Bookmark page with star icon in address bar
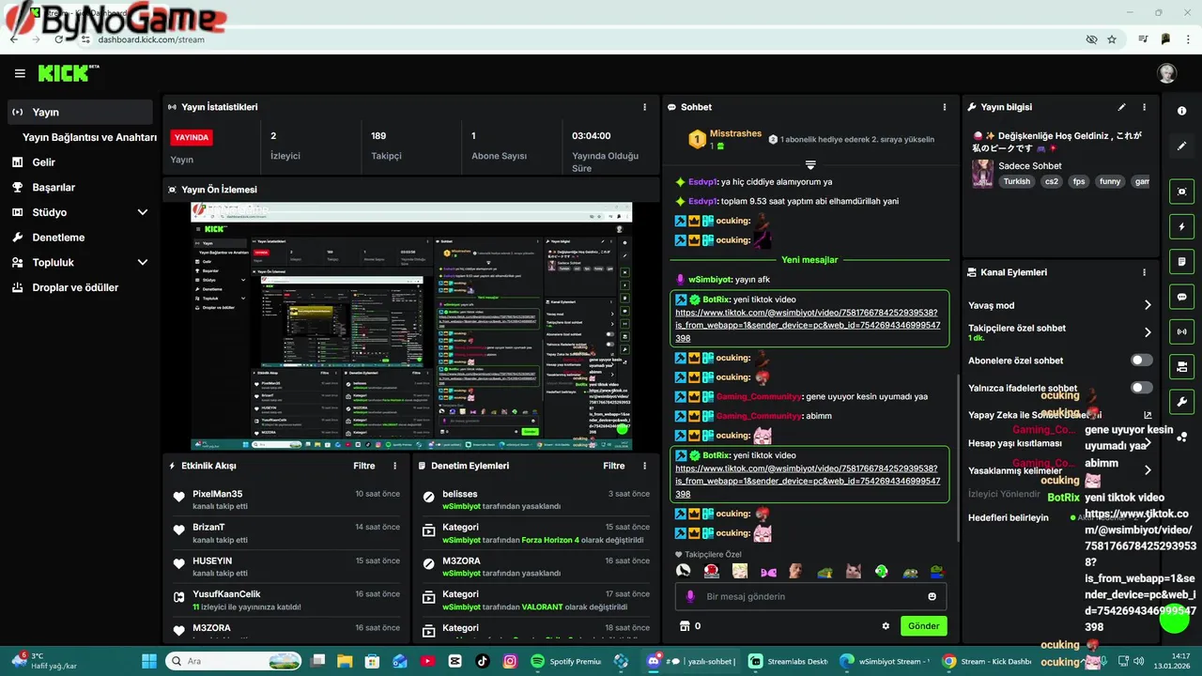1202x676 pixels. (x=1112, y=39)
